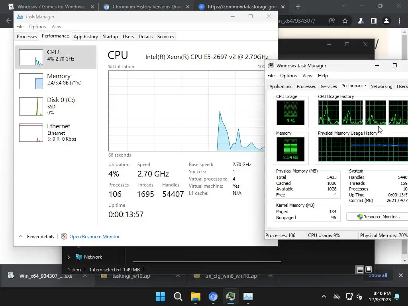The height and width of the screenshot is (306, 408).
Task: Click Show all downloads
Action: tap(378, 275)
